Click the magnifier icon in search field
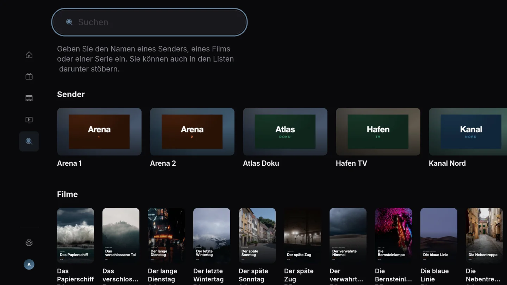 click(69, 22)
